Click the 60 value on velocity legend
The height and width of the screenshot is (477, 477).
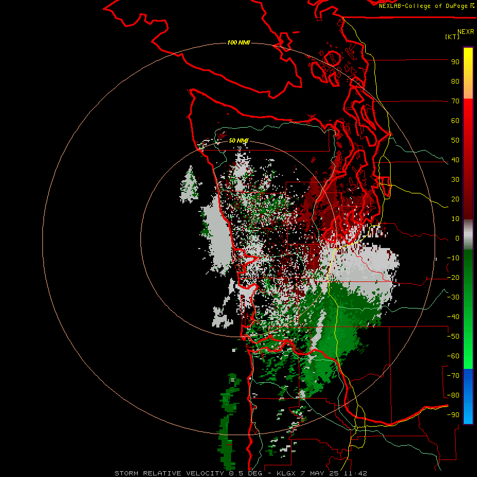pos(455,121)
